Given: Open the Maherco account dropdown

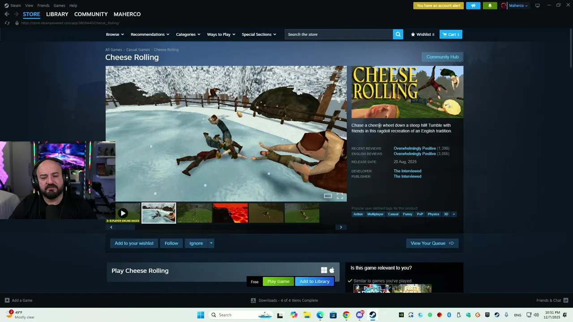Looking at the screenshot, I should tap(518, 6).
